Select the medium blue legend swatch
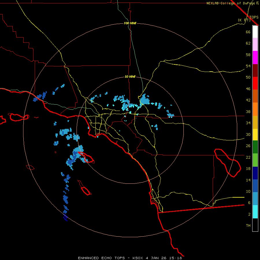This screenshot has height=260, width=260. (x=255, y=186)
